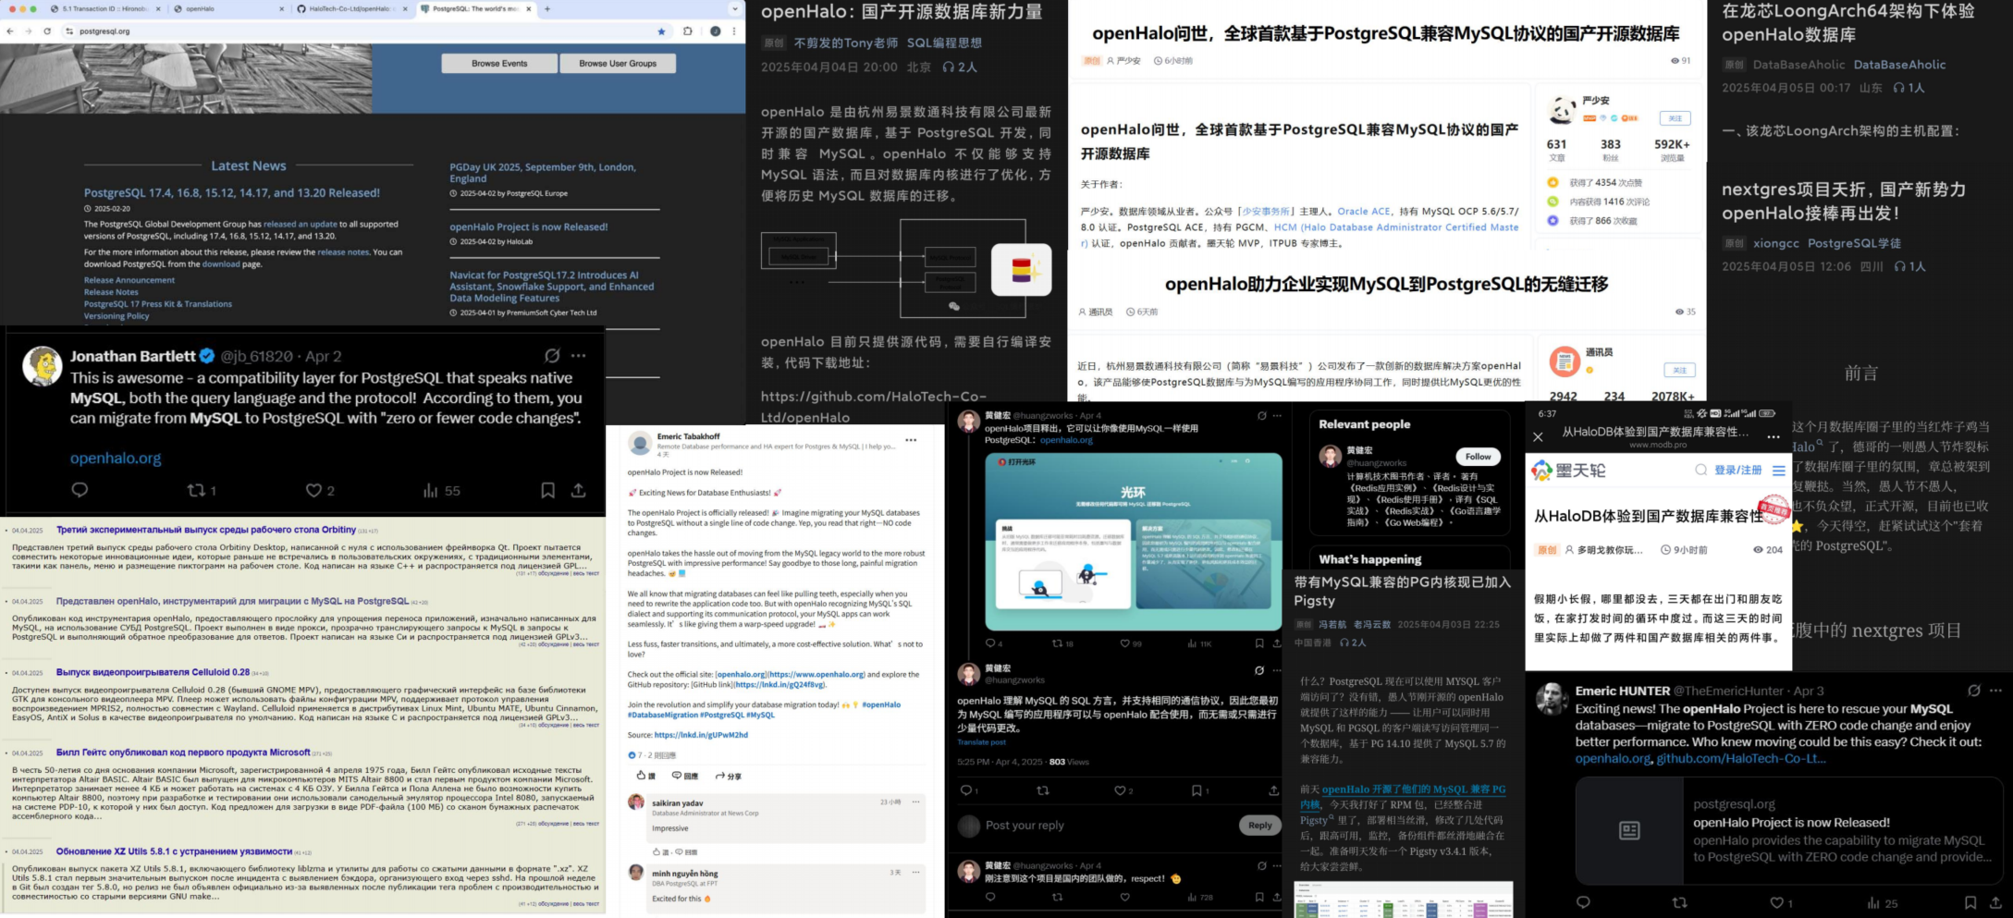
Task: Reply to Jonathan Bartlett's tweet
Action: [80, 490]
